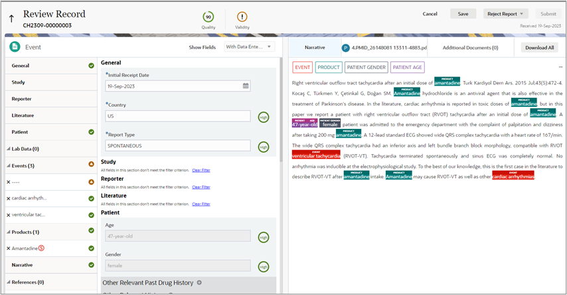This screenshot has width=567, height=295.
Task: Click the three-dots menu in the narrative panel
Action: pos(560,67)
